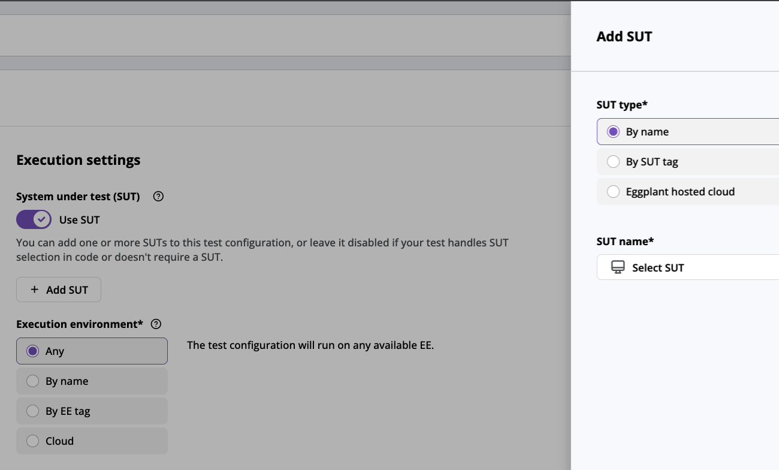Select Eggplant hosted cloud SUT type
Image resolution: width=779 pixels, height=470 pixels.
pos(613,192)
